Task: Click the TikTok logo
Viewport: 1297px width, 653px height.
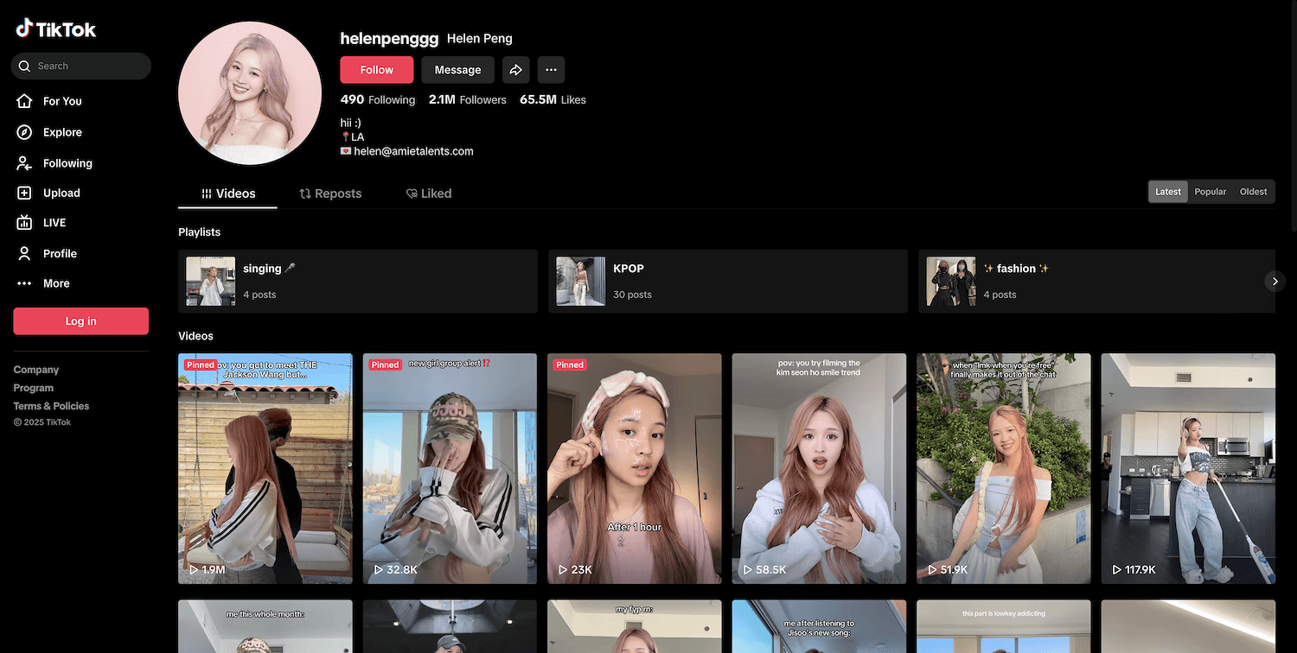Action: [56, 29]
